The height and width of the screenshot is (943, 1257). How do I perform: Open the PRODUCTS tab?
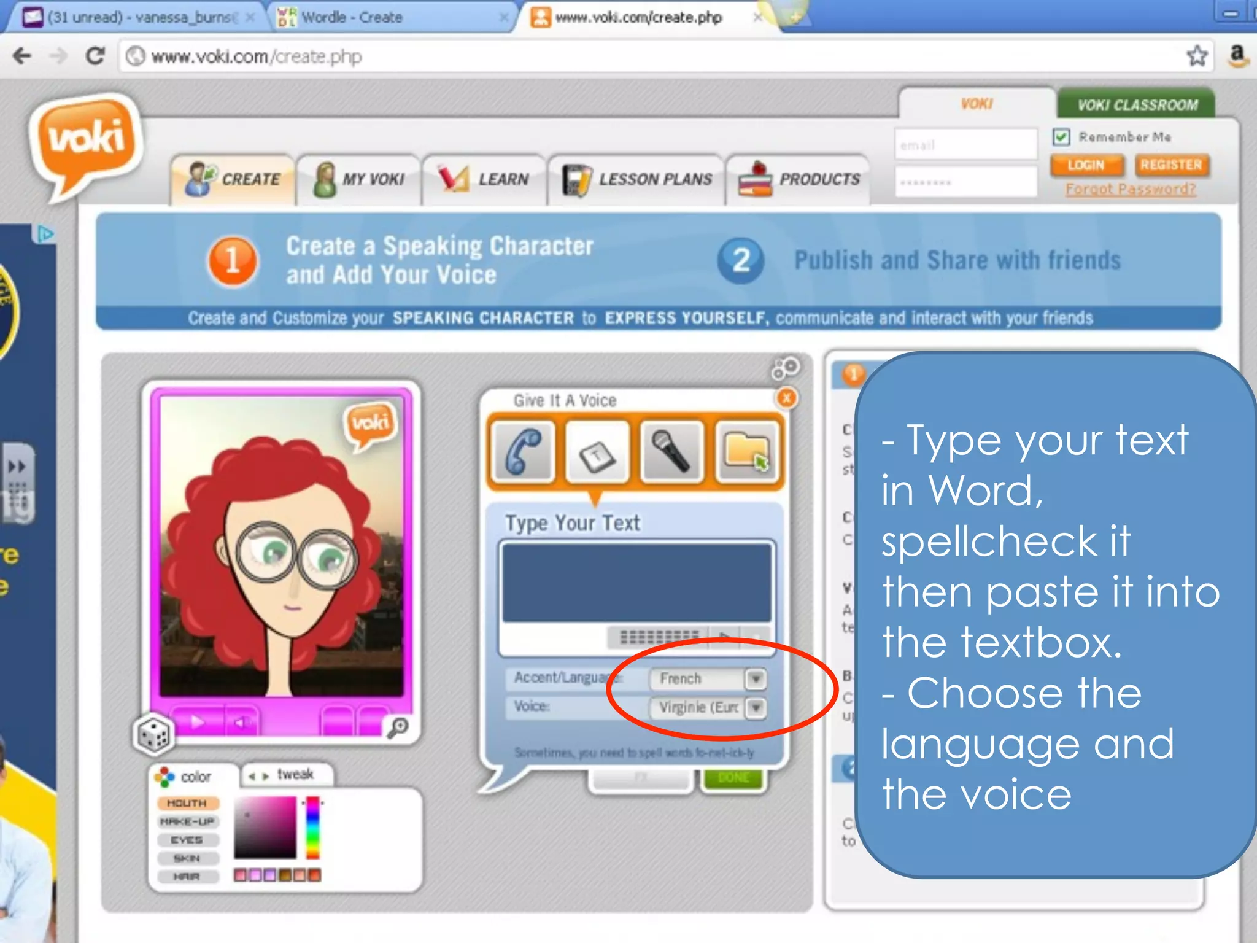point(798,179)
